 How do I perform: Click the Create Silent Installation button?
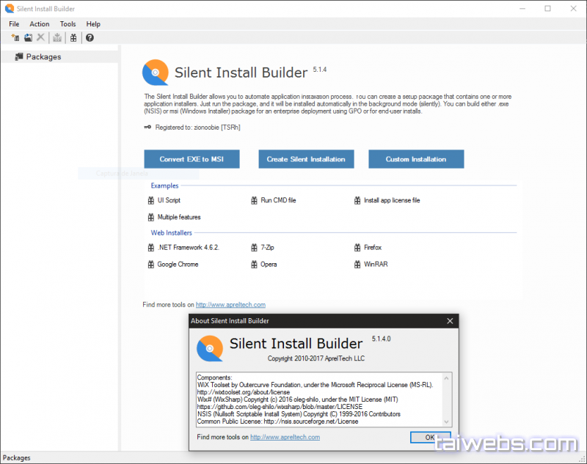(306, 159)
